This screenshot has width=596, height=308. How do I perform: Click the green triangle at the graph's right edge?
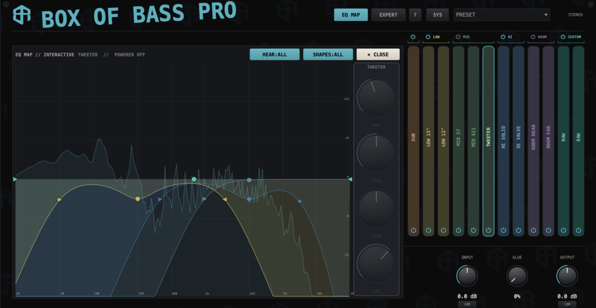[x=350, y=179]
